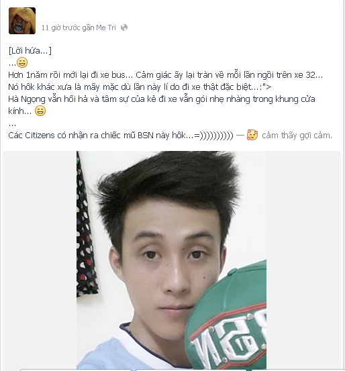Open the poster's profile picture thumbnail

pyautogui.click(x=22, y=21)
